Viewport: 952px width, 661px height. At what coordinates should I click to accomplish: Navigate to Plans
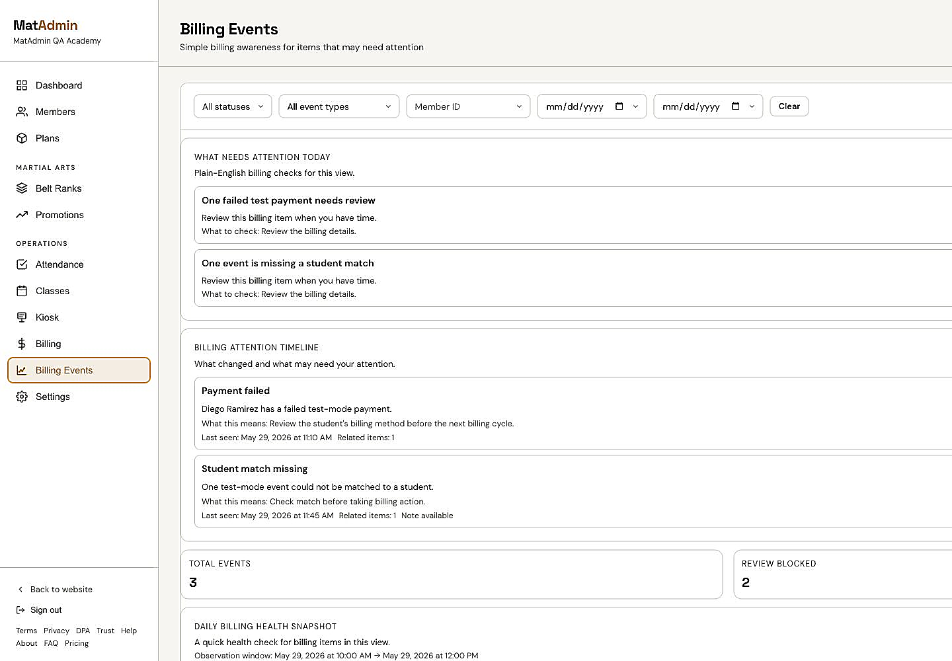tap(79, 138)
